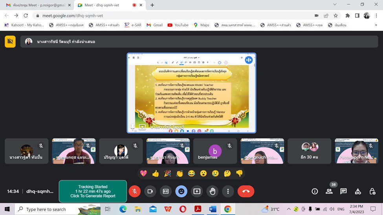The width and height of the screenshot is (383, 215).
Task: Open the benjamas participant tile
Action: click(x=215, y=151)
